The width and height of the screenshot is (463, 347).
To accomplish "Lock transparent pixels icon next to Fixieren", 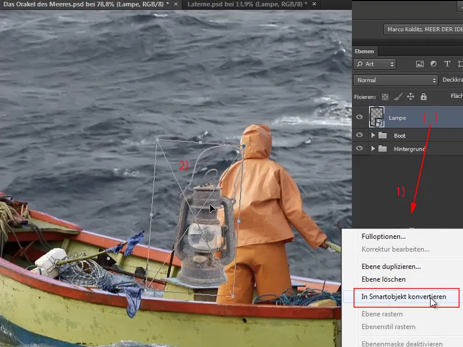I will click(x=385, y=97).
